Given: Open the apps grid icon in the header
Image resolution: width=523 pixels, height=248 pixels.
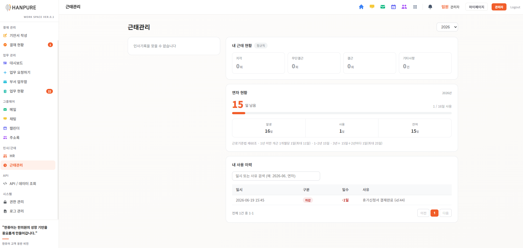Looking at the screenshot, I should (x=415, y=7).
